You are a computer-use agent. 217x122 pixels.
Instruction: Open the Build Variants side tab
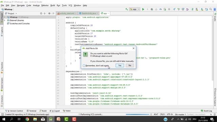[2, 84]
